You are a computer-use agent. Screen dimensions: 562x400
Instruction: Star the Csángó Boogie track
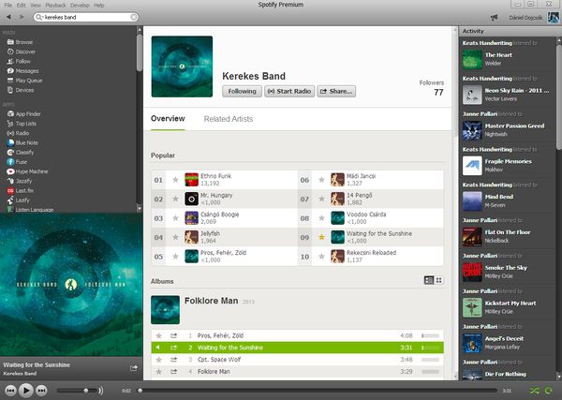(x=175, y=218)
